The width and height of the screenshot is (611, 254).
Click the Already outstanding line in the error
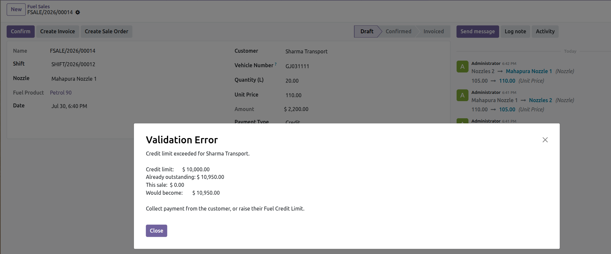185,177
